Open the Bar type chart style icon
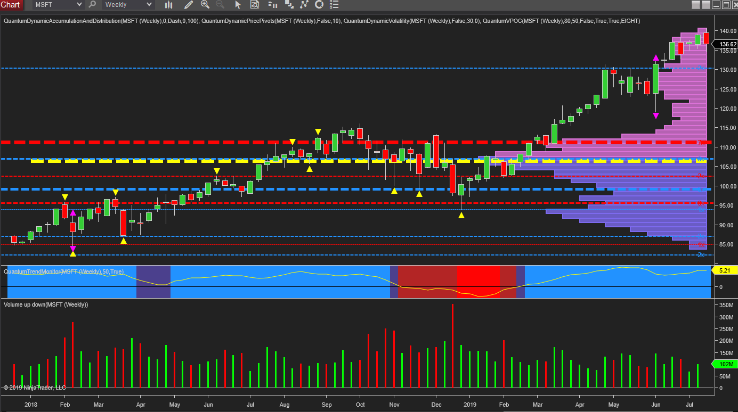Viewport: 738px width, 412px height. click(169, 5)
